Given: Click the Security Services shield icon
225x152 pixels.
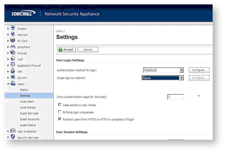Looking at the screenshot, I should [x=13, y=137].
